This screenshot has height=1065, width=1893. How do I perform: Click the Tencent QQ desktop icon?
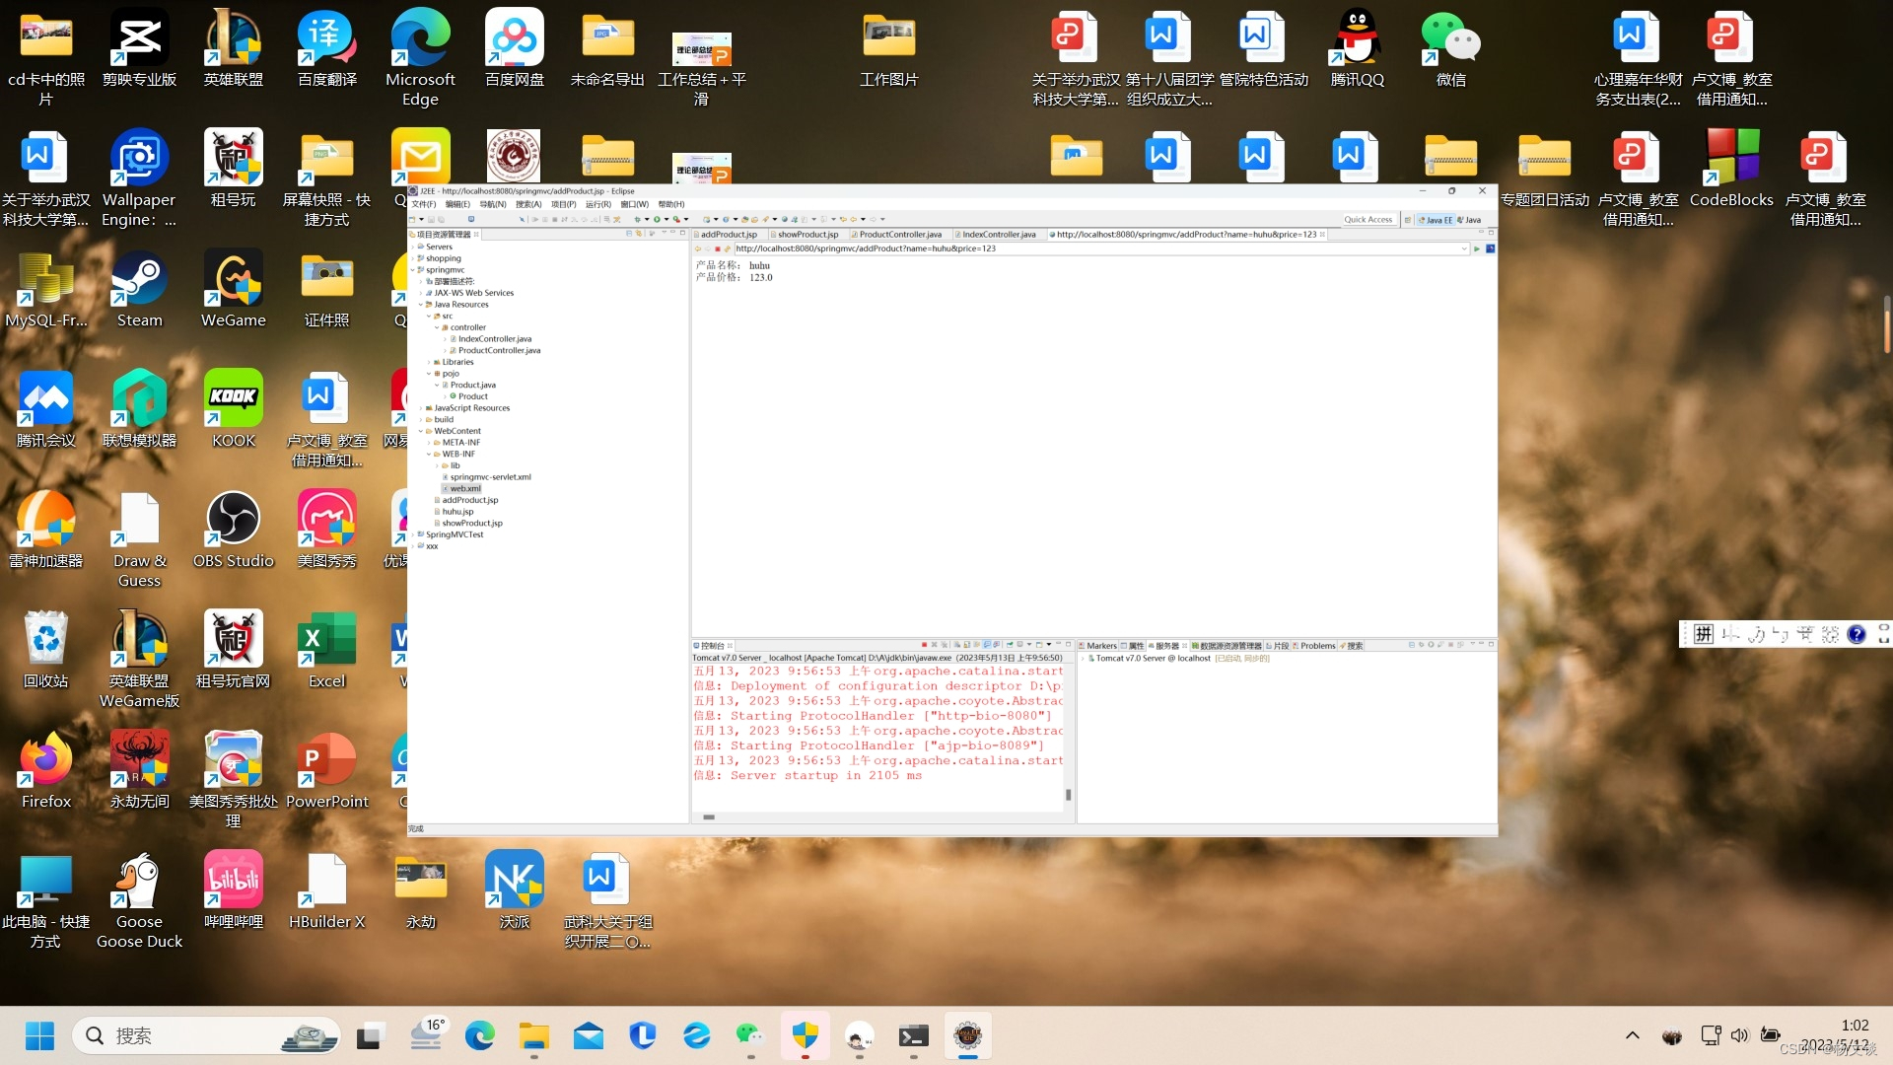tap(1357, 49)
